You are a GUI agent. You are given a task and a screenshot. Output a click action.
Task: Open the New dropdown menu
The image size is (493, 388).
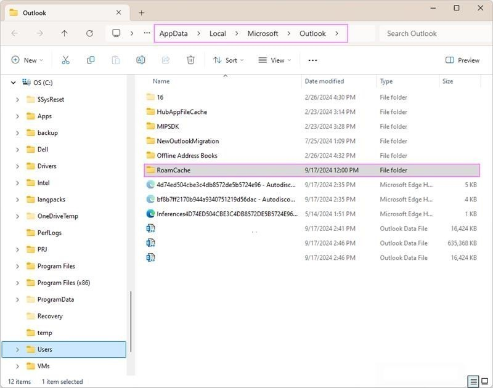(x=27, y=60)
